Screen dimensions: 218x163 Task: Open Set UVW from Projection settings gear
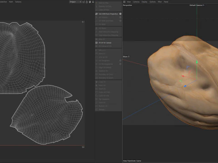point(120,14)
